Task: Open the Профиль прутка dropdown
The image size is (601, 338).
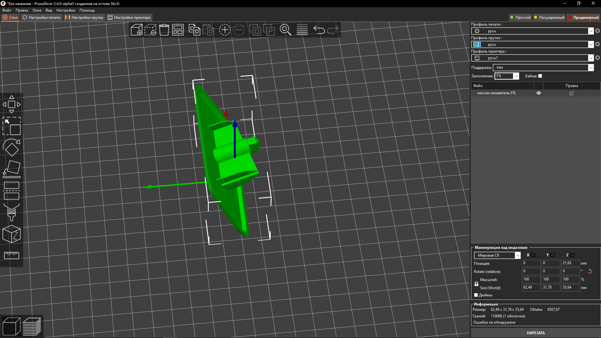Action: (x=532, y=44)
